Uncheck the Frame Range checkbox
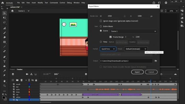 (110, 37)
